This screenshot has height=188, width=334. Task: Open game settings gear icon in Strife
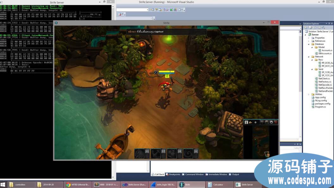click(x=271, y=122)
